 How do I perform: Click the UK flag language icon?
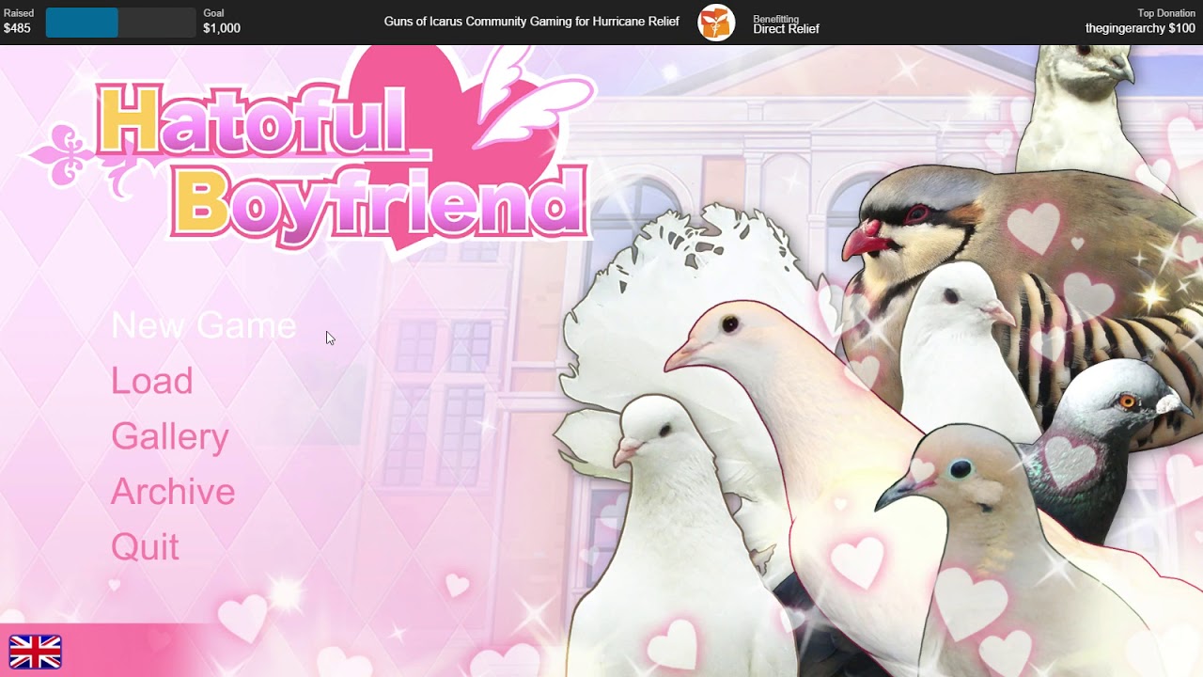click(x=35, y=652)
